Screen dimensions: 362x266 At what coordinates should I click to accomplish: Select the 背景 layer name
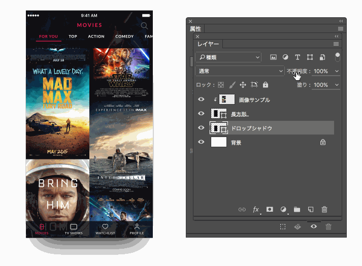pos(236,143)
